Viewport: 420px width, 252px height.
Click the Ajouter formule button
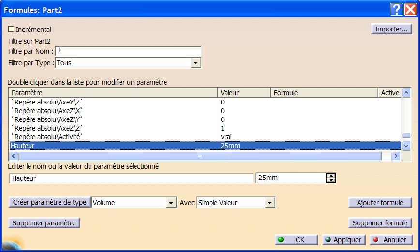380,203
